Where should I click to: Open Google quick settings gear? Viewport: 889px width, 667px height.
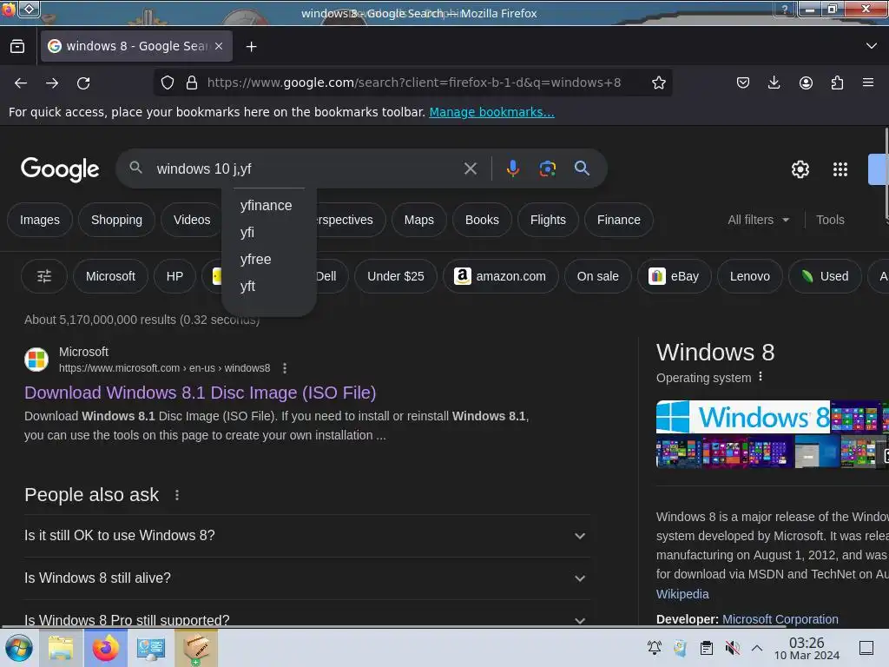[800, 169]
